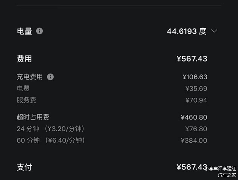Click the ¥567.43 total beside 费用
The width and height of the screenshot is (238, 180).
tap(192, 59)
